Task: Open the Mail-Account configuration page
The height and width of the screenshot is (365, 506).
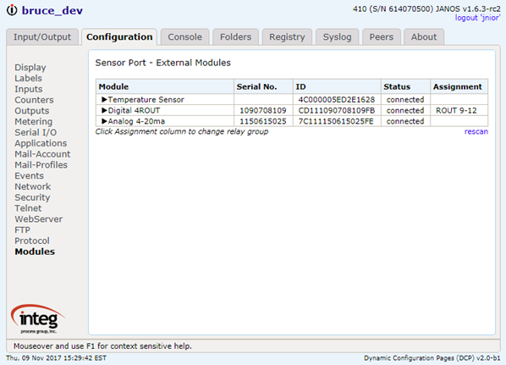Action: (x=42, y=154)
